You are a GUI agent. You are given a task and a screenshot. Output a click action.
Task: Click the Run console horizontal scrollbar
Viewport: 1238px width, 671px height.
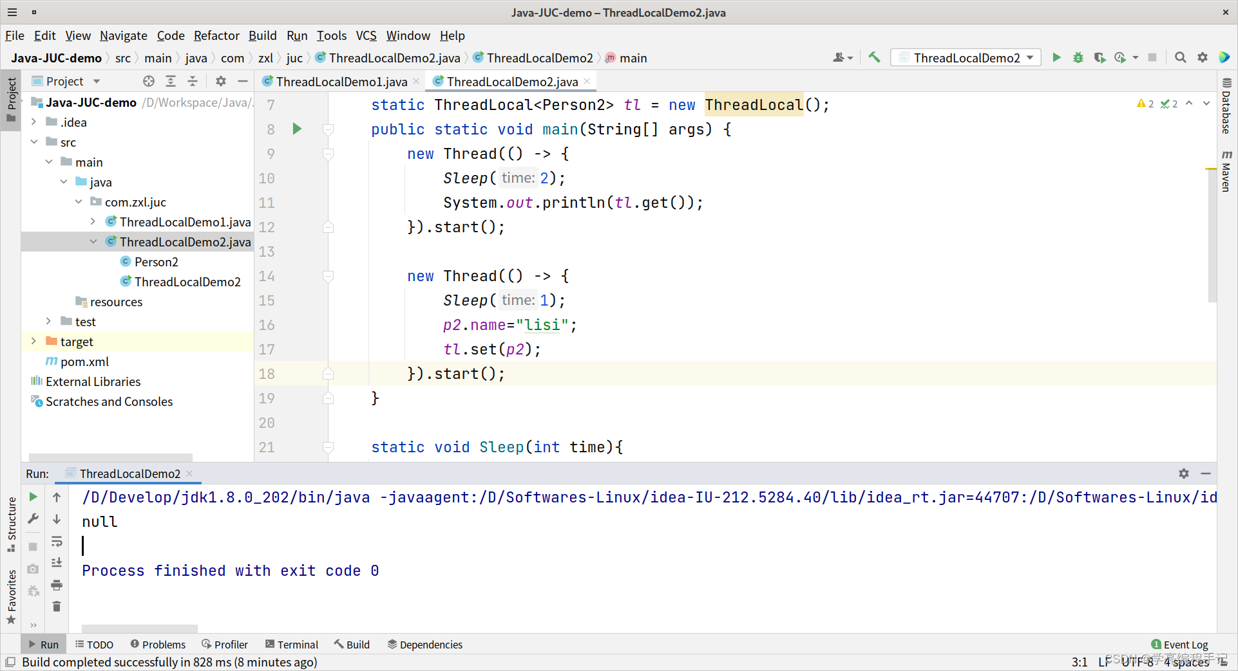[140, 628]
